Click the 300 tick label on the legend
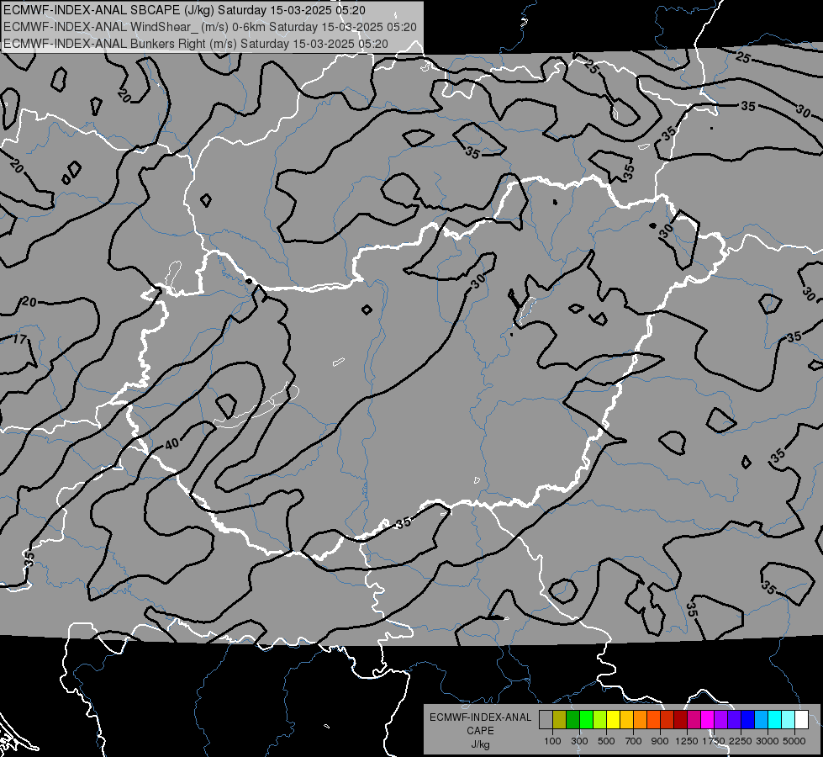 point(579,741)
